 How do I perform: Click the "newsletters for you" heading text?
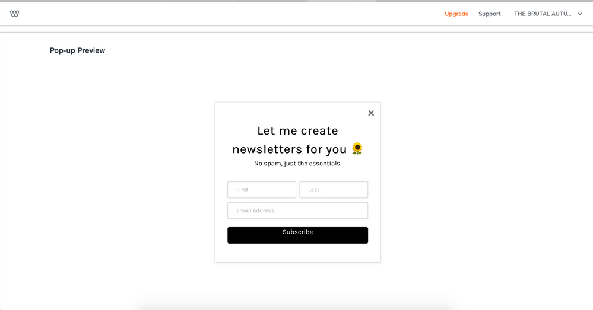click(290, 149)
